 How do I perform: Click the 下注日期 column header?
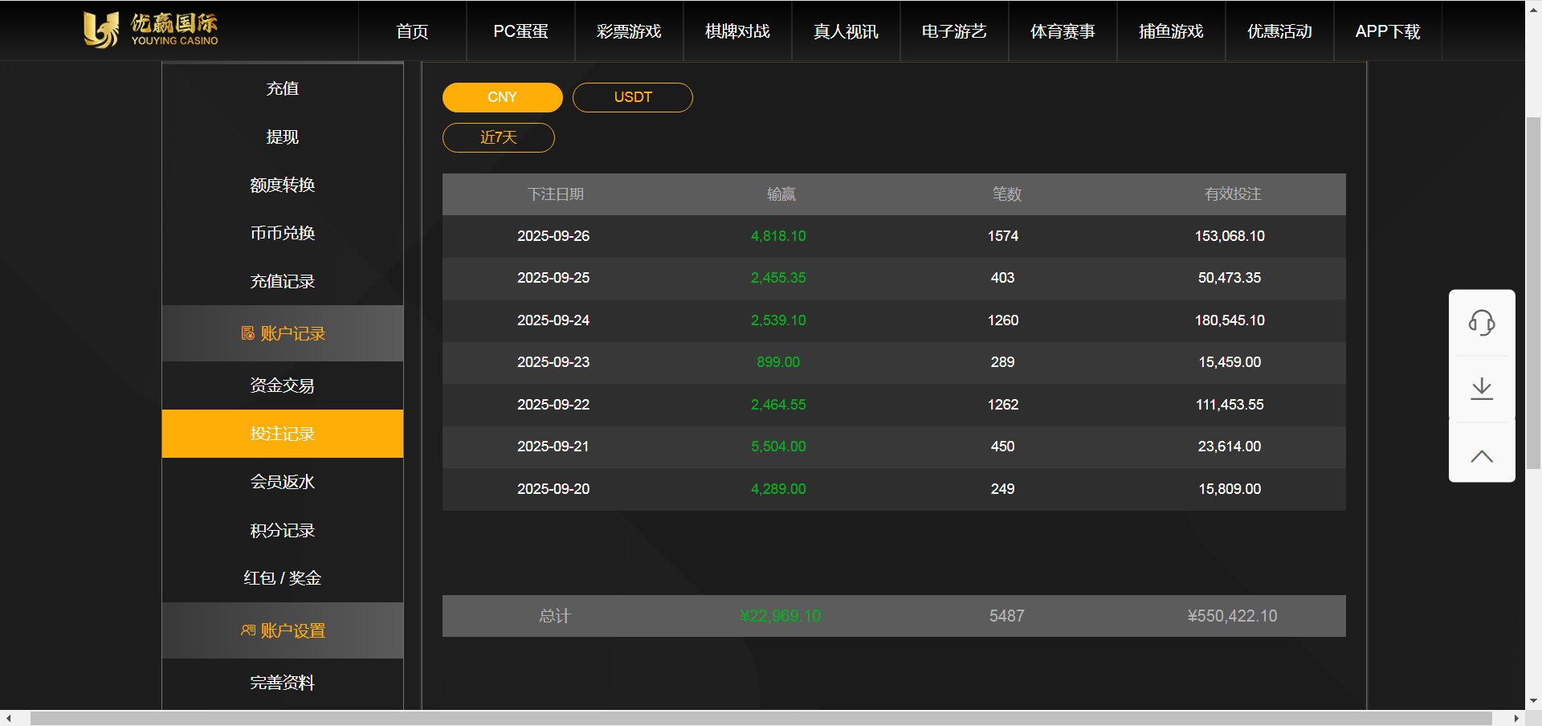coord(555,194)
